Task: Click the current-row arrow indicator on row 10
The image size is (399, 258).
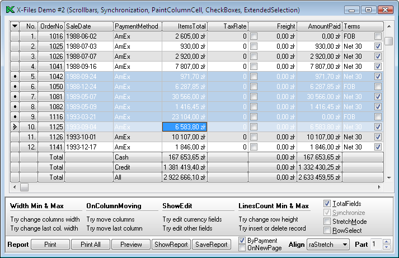Action: coord(15,127)
